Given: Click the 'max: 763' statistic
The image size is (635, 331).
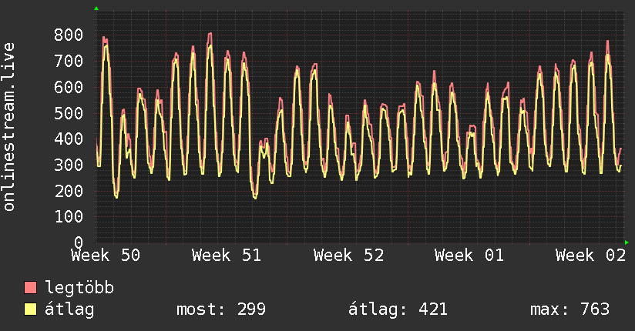Looking at the screenshot, I should coord(569,309).
